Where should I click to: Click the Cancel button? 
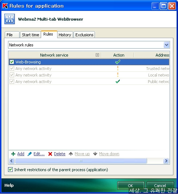tap(160, 185)
